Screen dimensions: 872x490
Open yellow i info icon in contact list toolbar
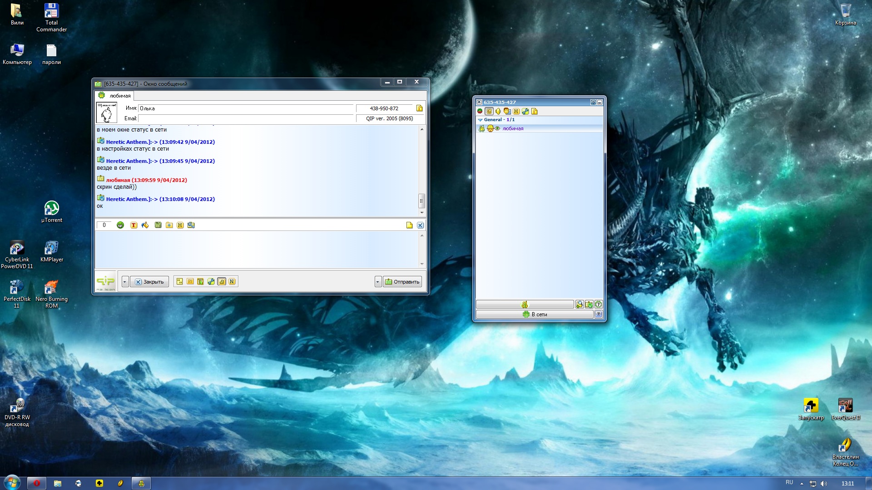coord(534,111)
